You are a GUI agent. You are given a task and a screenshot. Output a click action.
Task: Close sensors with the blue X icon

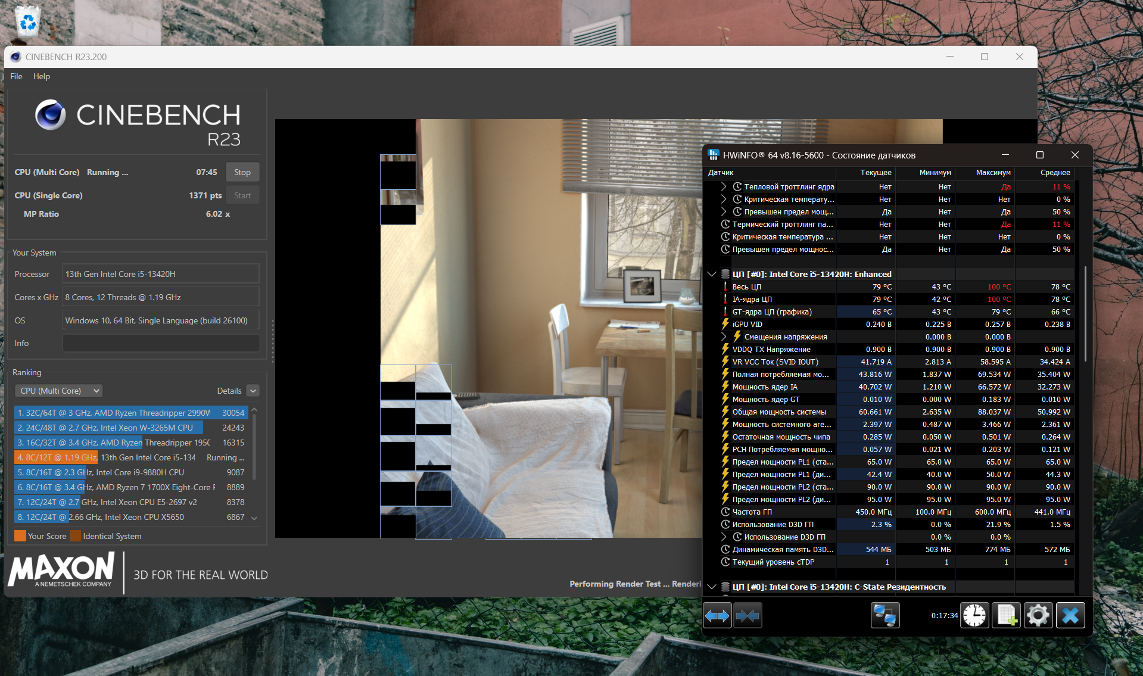click(x=1070, y=615)
